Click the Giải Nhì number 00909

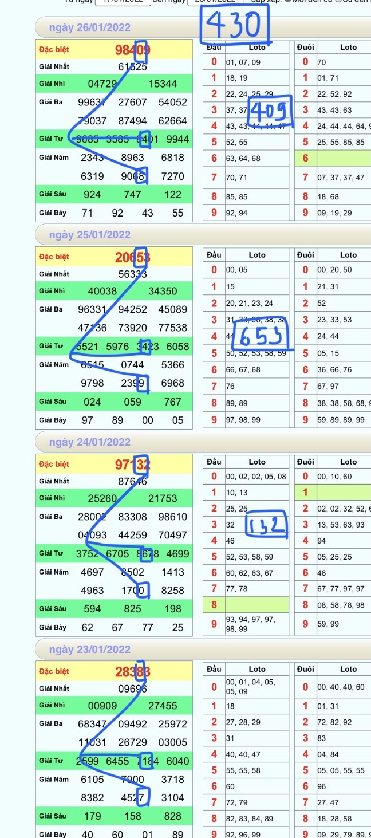(102, 706)
